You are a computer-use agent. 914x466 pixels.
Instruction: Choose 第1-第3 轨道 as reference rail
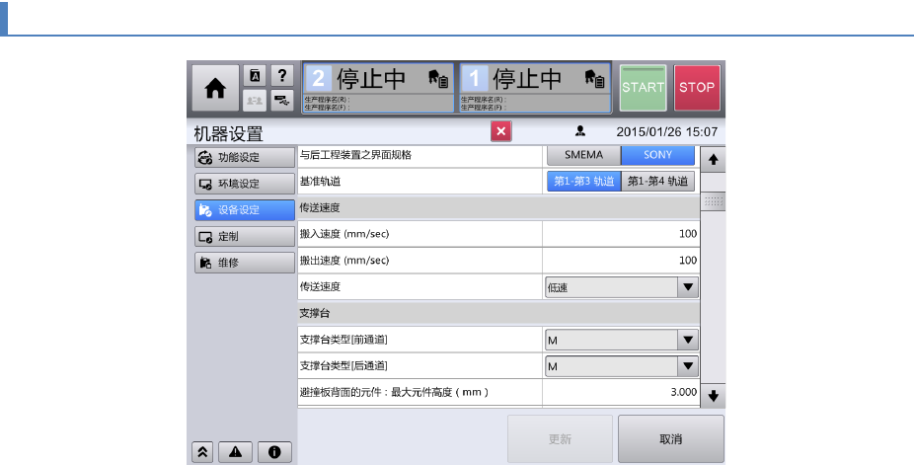coord(583,182)
